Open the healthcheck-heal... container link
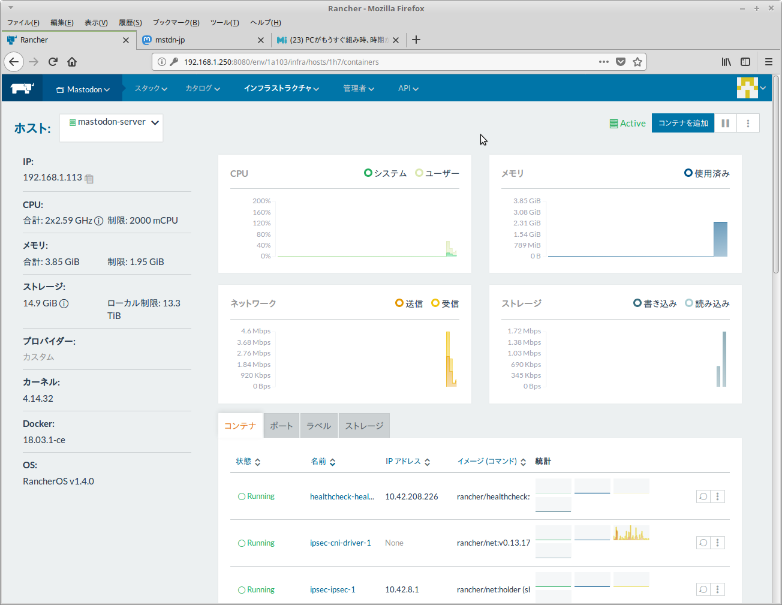This screenshot has height=605, width=782. click(342, 496)
